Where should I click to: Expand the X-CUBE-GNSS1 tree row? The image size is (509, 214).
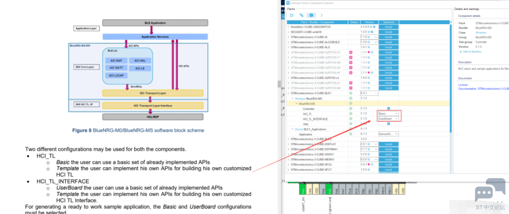pos(289,154)
